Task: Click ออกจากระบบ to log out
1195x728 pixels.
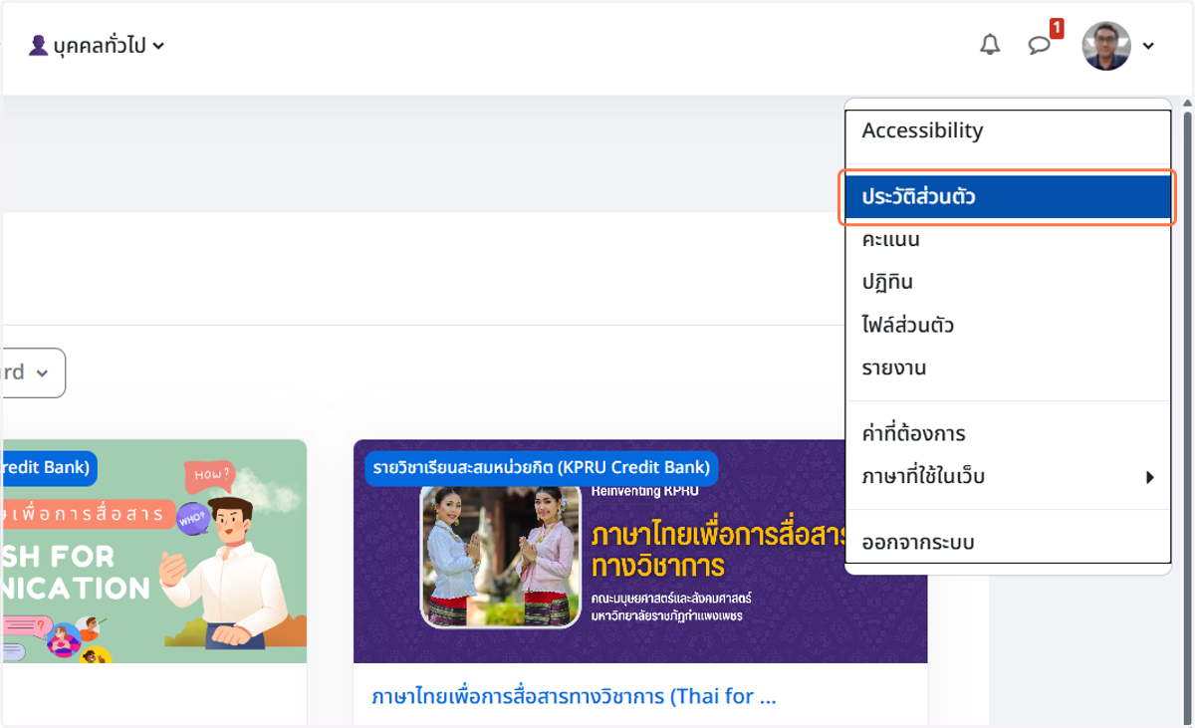Action: (1008, 543)
